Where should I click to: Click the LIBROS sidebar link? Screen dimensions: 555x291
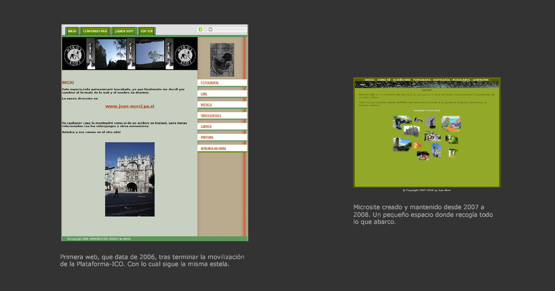pyautogui.click(x=206, y=126)
